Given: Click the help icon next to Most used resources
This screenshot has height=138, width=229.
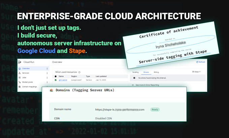Looking at the screenshot, I should coord(79,72).
